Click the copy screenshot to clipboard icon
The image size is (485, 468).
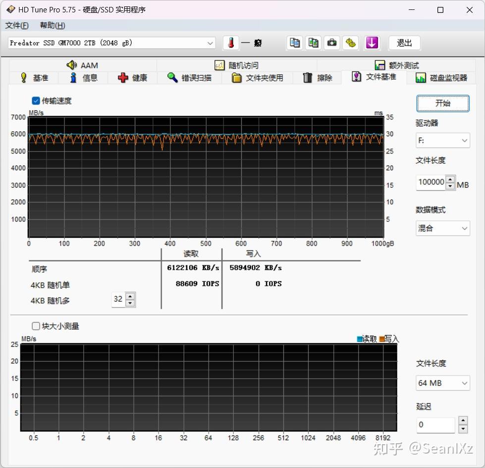(x=313, y=43)
